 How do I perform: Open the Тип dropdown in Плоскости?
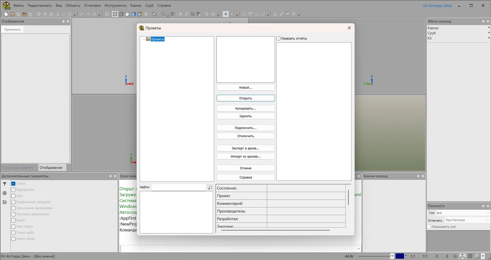(x=462, y=213)
